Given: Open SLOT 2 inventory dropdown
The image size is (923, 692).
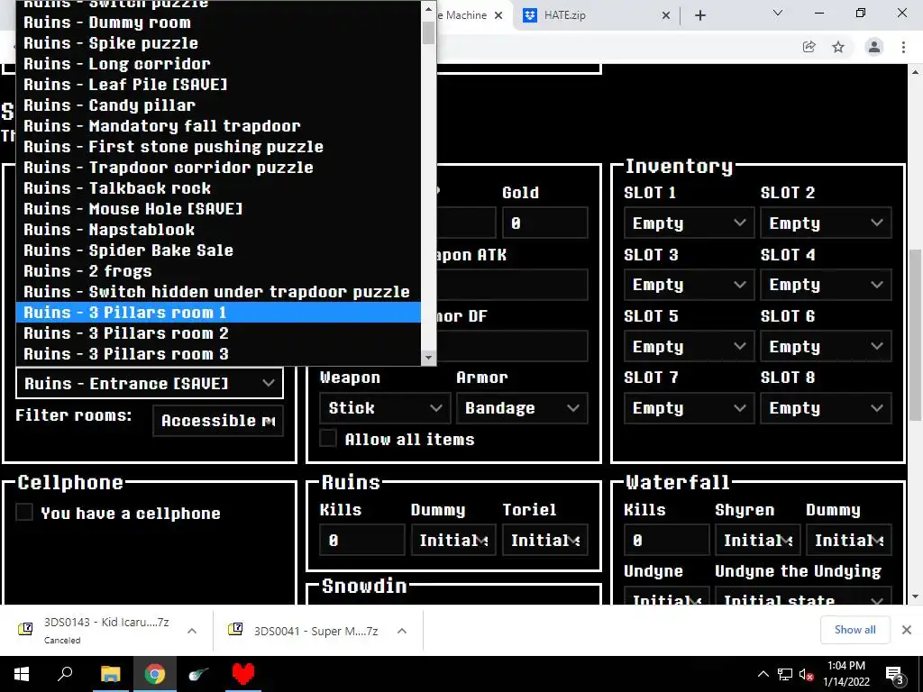Looking at the screenshot, I should (826, 223).
